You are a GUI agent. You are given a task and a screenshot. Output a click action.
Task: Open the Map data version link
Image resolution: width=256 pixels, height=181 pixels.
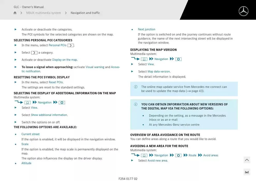tap(159, 72)
